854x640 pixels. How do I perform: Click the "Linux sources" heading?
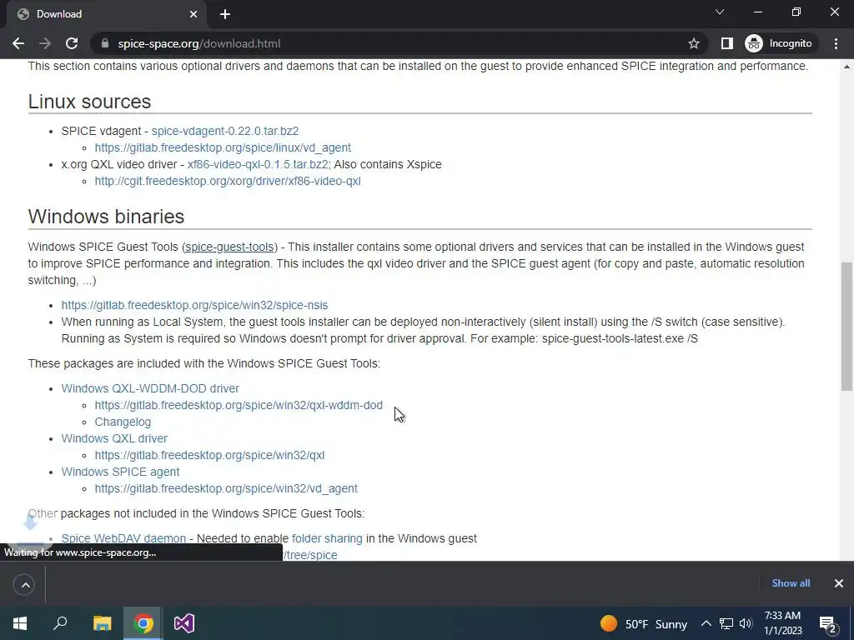point(90,102)
